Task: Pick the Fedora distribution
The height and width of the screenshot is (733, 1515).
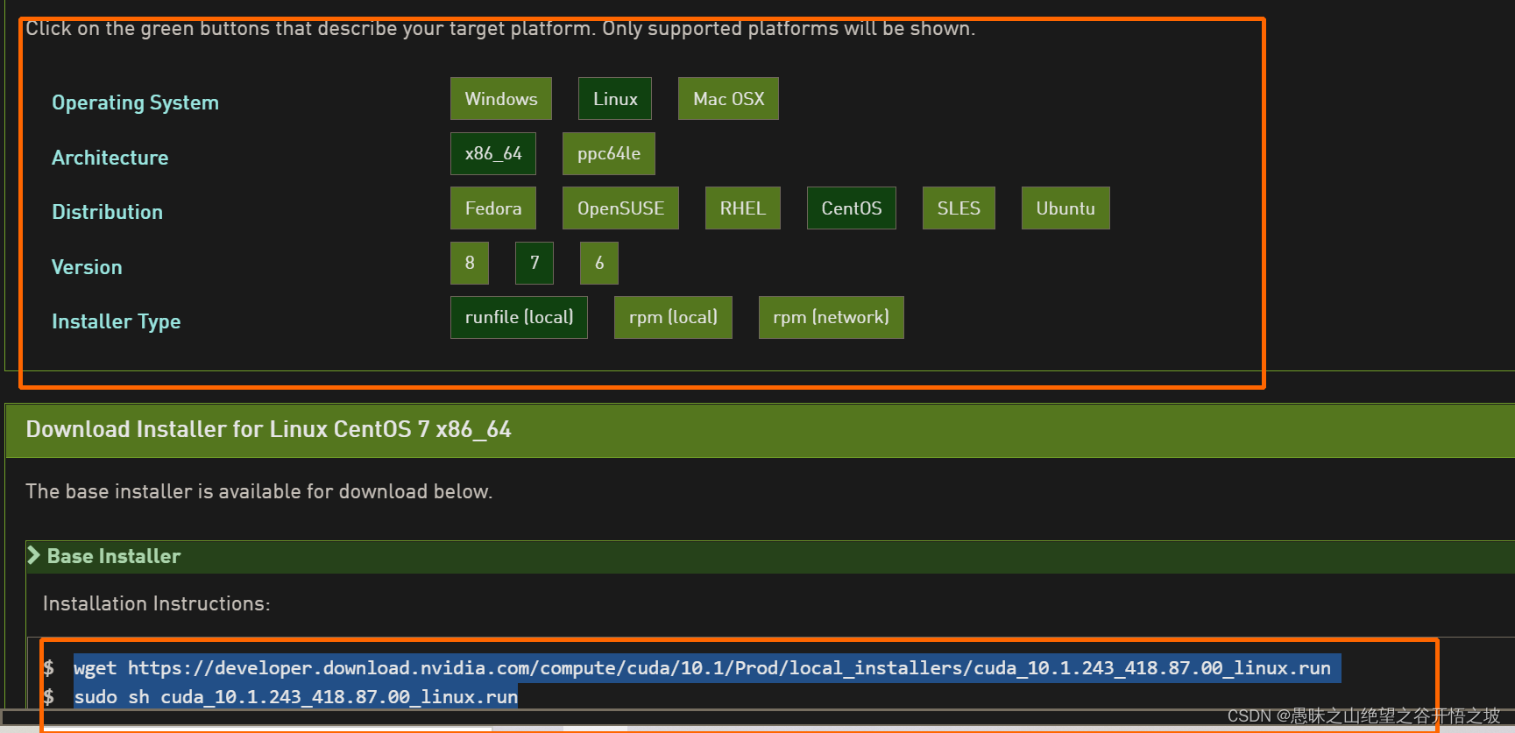Action: [493, 208]
